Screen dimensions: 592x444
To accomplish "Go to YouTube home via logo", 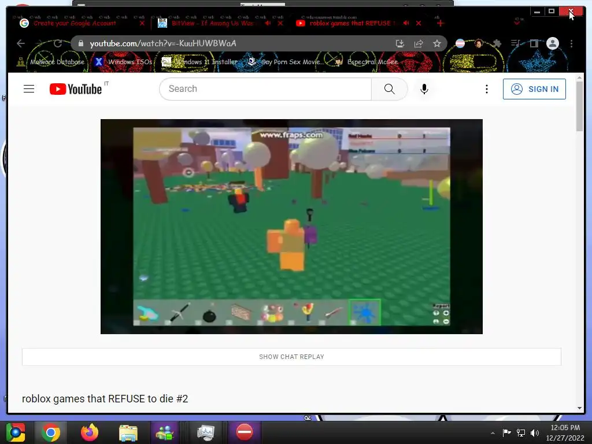I will [x=76, y=89].
